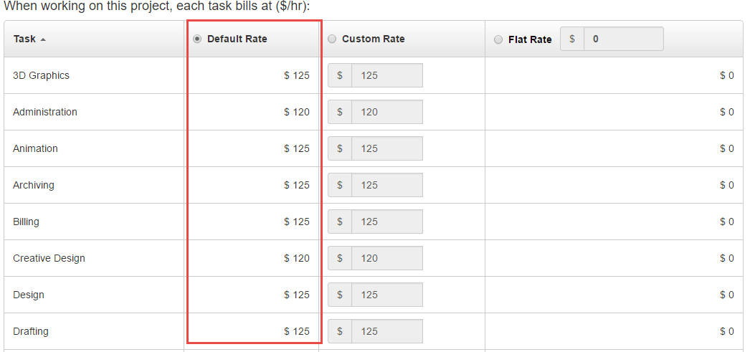Click the Billing task row label
Image resolution: width=750 pixels, height=352 pixels.
coord(26,222)
